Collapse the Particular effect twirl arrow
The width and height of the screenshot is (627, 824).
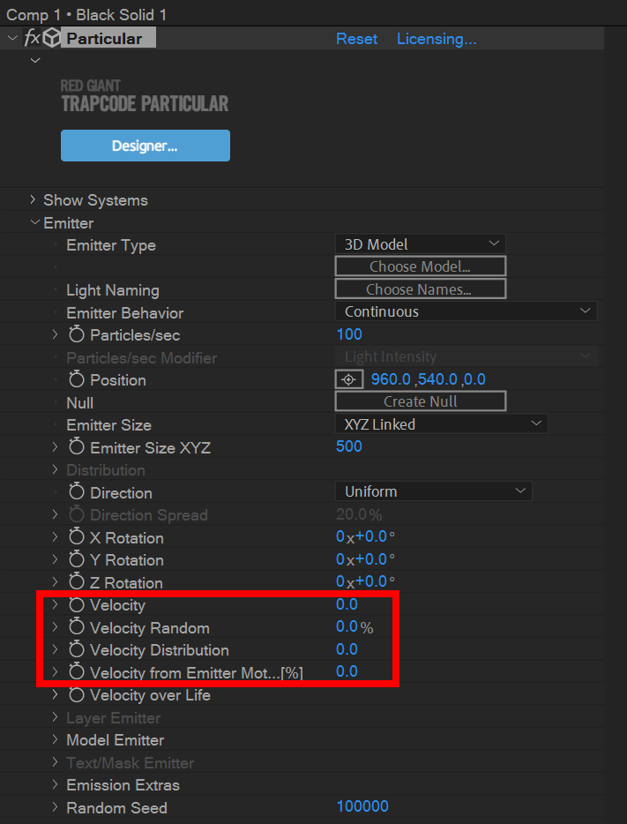pos(12,38)
